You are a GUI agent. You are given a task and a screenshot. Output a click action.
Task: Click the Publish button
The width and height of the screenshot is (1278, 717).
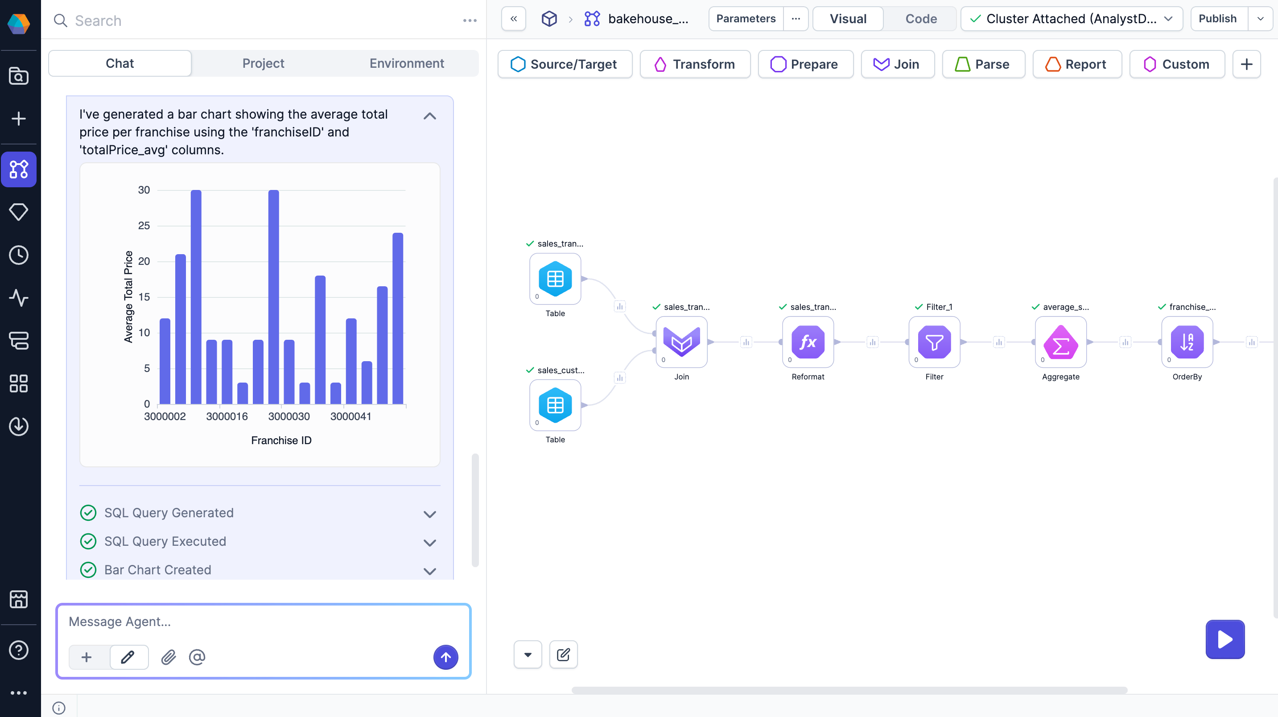tap(1218, 18)
